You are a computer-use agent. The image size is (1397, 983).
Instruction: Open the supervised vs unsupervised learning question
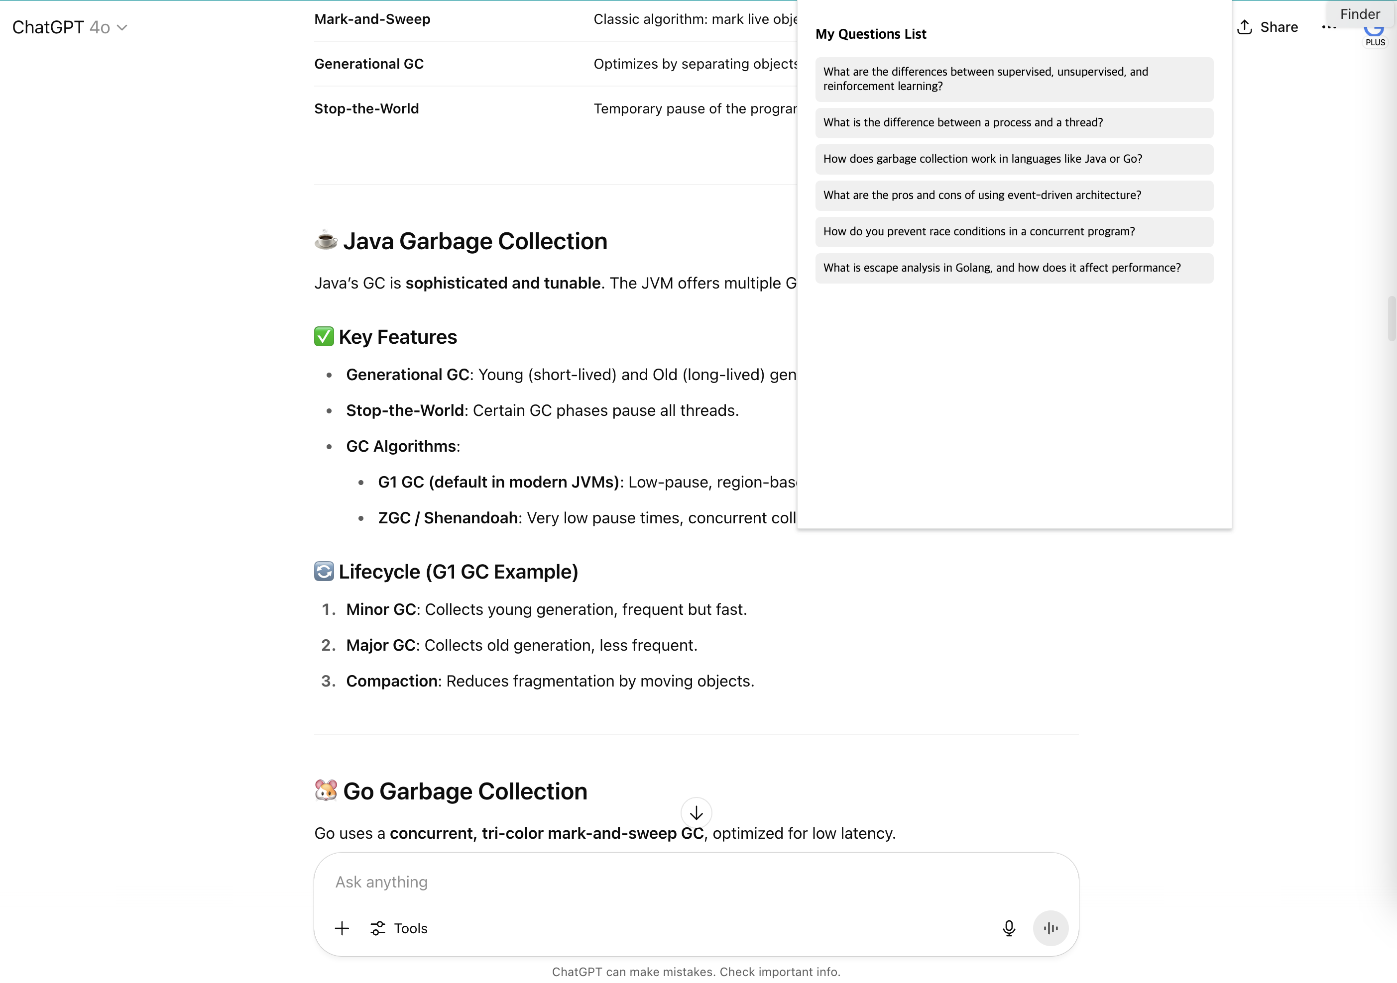pyautogui.click(x=1014, y=80)
